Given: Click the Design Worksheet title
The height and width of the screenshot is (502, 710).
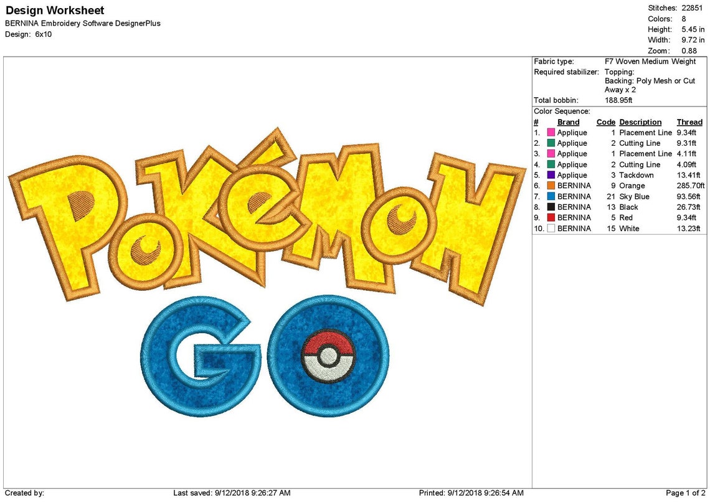Looking at the screenshot, I should [x=54, y=11].
